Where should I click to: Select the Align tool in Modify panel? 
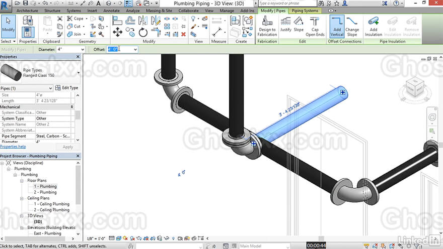click(117, 21)
